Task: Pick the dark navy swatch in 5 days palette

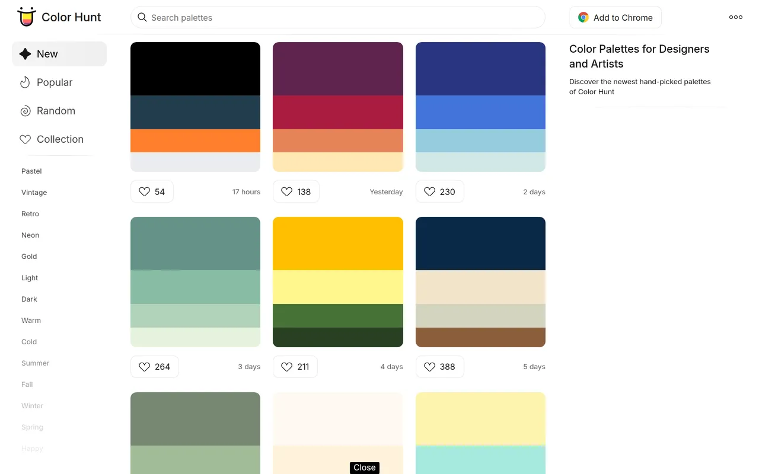Action: click(x=480, y=244)
